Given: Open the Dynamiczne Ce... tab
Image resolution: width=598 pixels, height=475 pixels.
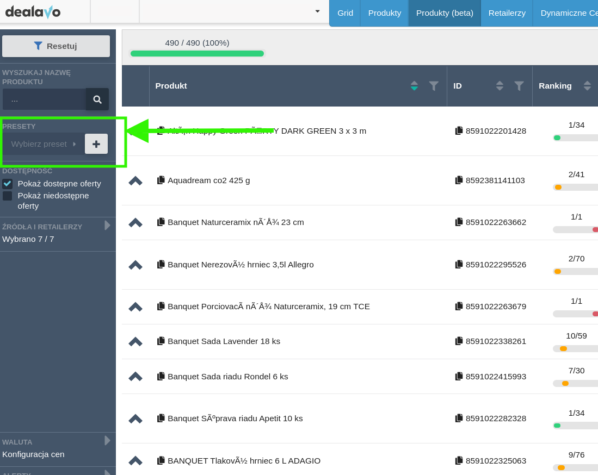Looking at the screenshot, I should click(x=565, y=13).
